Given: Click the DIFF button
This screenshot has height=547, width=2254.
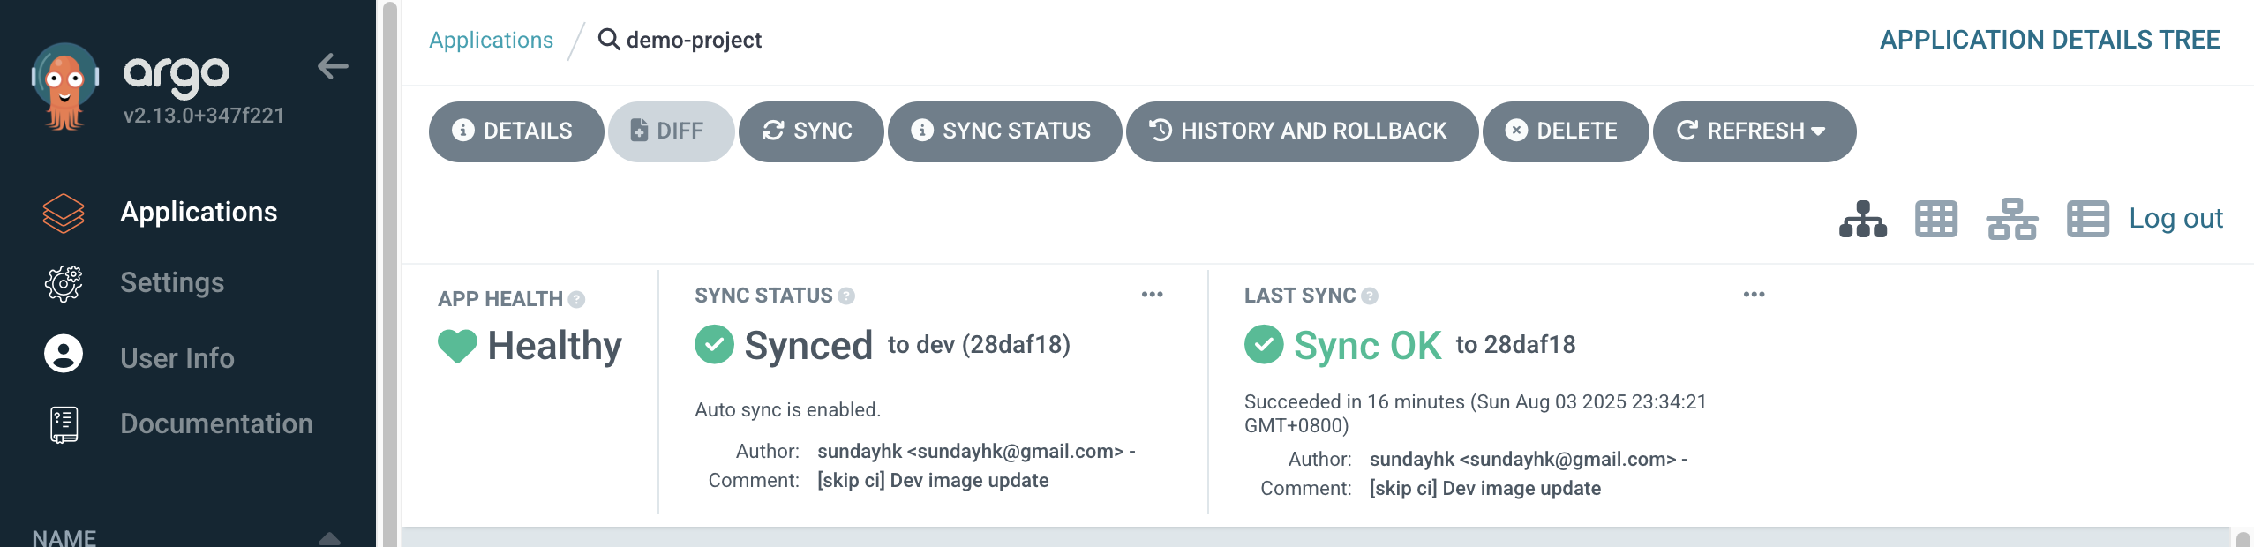Looking at the screenshot, I should 671,131.
